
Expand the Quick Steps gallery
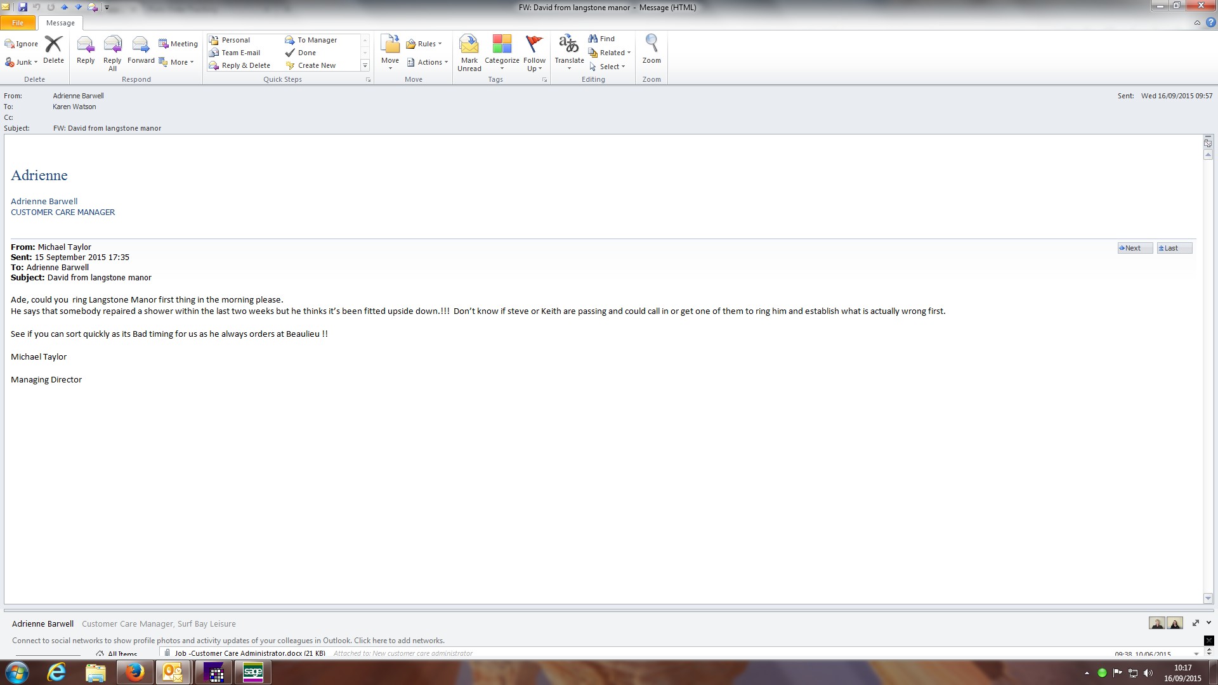point(365,66)
